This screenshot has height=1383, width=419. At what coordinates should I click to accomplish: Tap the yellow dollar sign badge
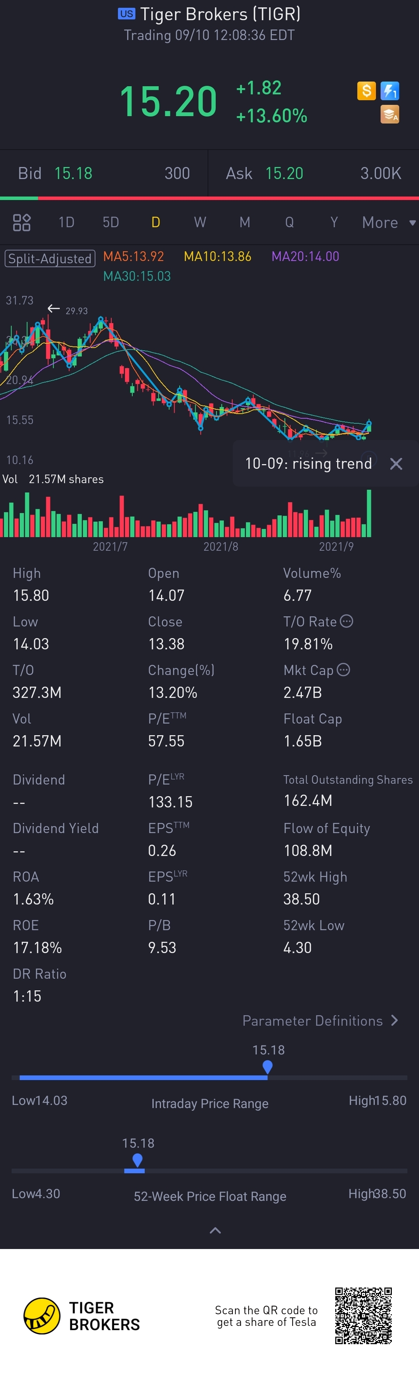(x=366, y=91)
